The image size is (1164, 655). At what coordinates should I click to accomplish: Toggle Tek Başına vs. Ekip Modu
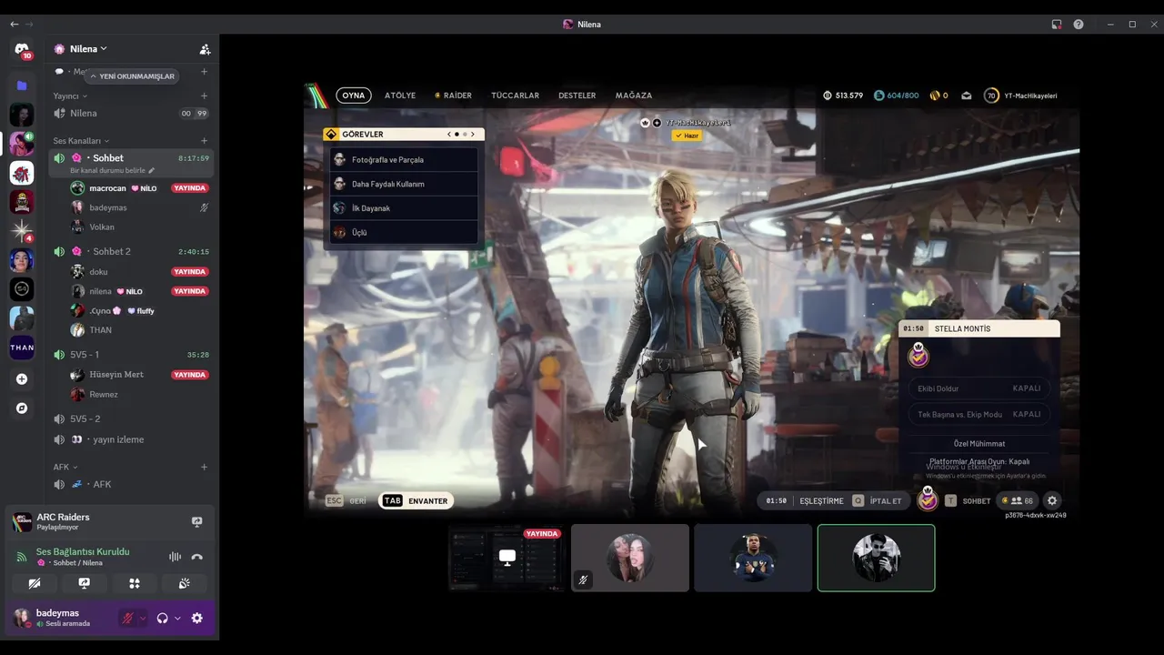978,414
